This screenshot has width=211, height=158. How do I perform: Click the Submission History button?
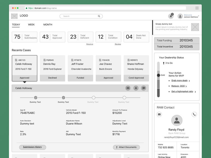pyautogui.click(x=32, y=147)
